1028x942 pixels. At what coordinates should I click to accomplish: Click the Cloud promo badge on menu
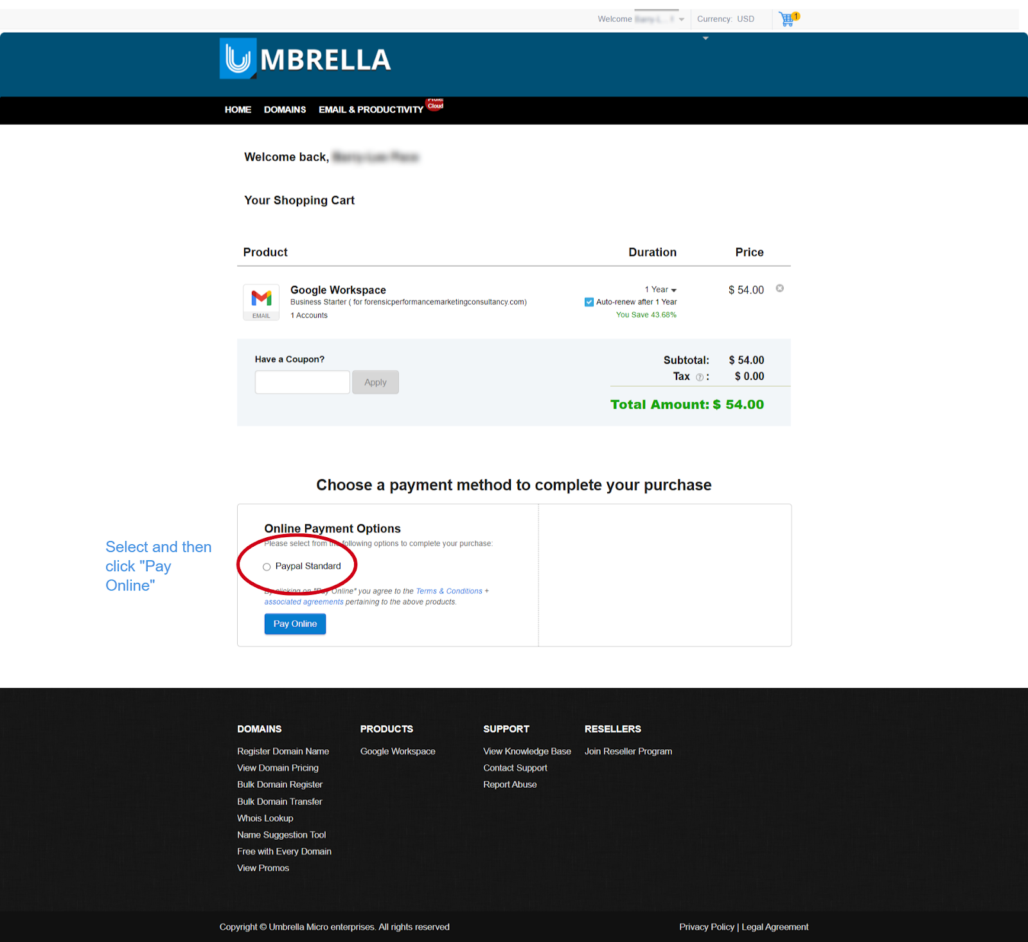[x=435, y=103]
